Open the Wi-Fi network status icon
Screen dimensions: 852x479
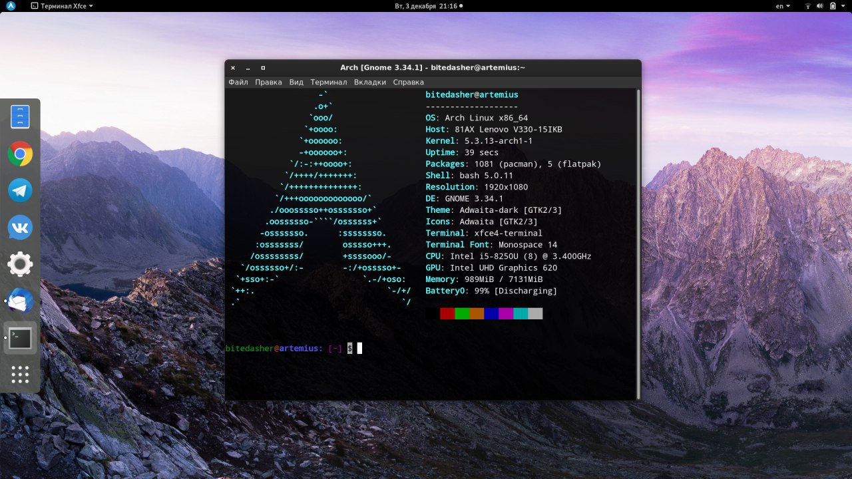[x=808, y=5]
